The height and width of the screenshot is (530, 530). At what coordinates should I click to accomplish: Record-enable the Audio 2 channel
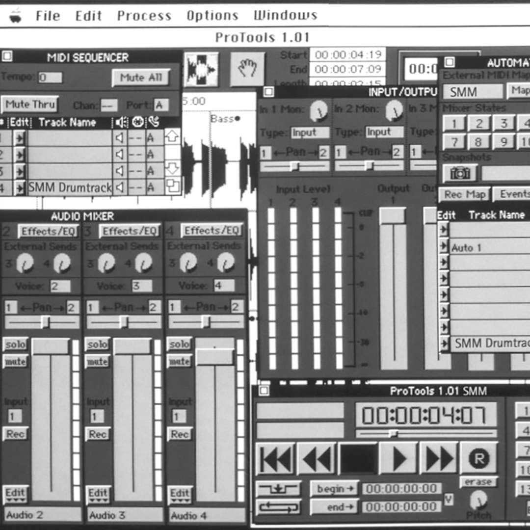coord(15,434)
